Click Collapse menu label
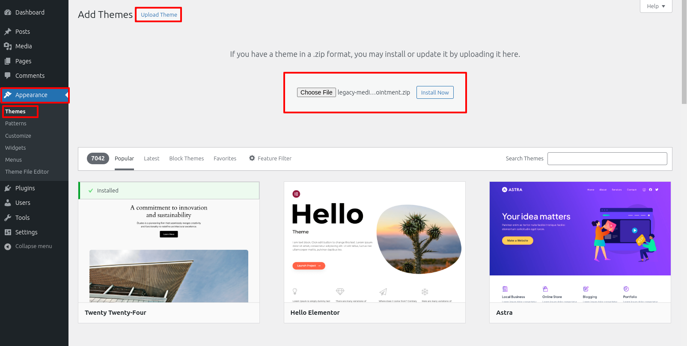 click(x=33, y=246)
